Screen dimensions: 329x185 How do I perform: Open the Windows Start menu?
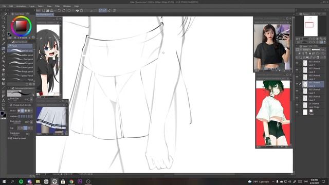[4, 181]
